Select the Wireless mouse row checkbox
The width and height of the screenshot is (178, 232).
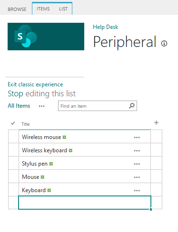tap(13, 137)
